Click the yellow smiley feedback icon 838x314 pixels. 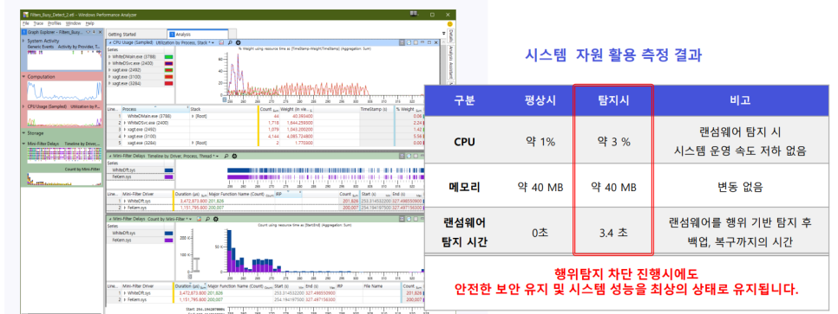[x=450, y=23]
